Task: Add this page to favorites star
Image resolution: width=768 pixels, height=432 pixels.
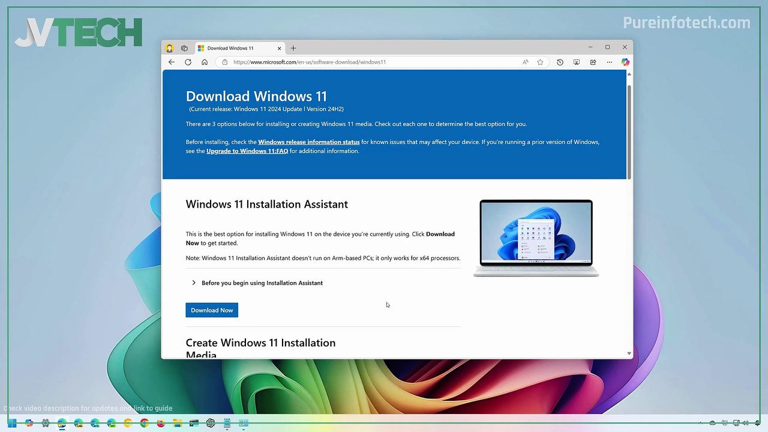Action: (540, 62)
